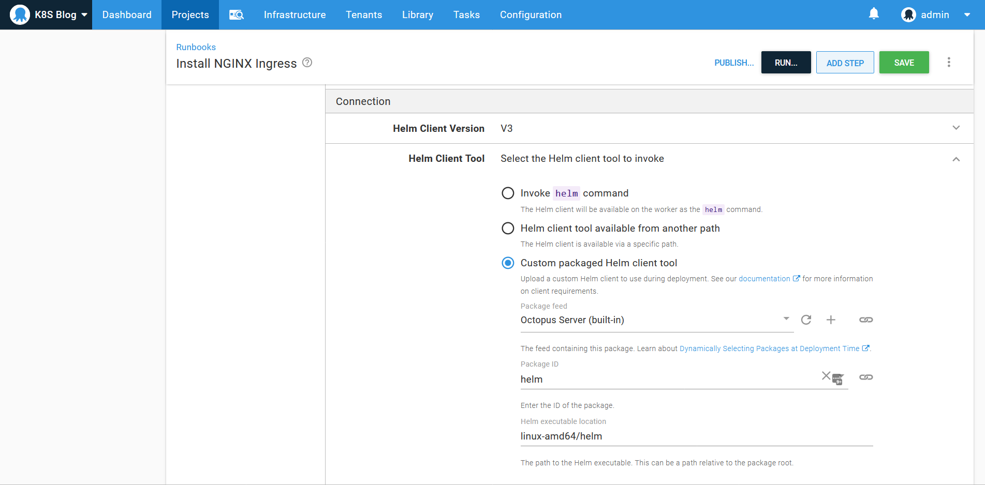Refresh the package feed list

tap(806, 320)
